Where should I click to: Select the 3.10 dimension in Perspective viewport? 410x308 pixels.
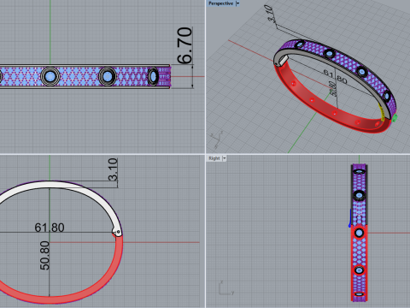[269, 14]
